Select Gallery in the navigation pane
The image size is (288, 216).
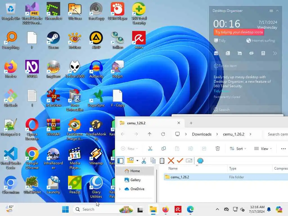[135, 180]
